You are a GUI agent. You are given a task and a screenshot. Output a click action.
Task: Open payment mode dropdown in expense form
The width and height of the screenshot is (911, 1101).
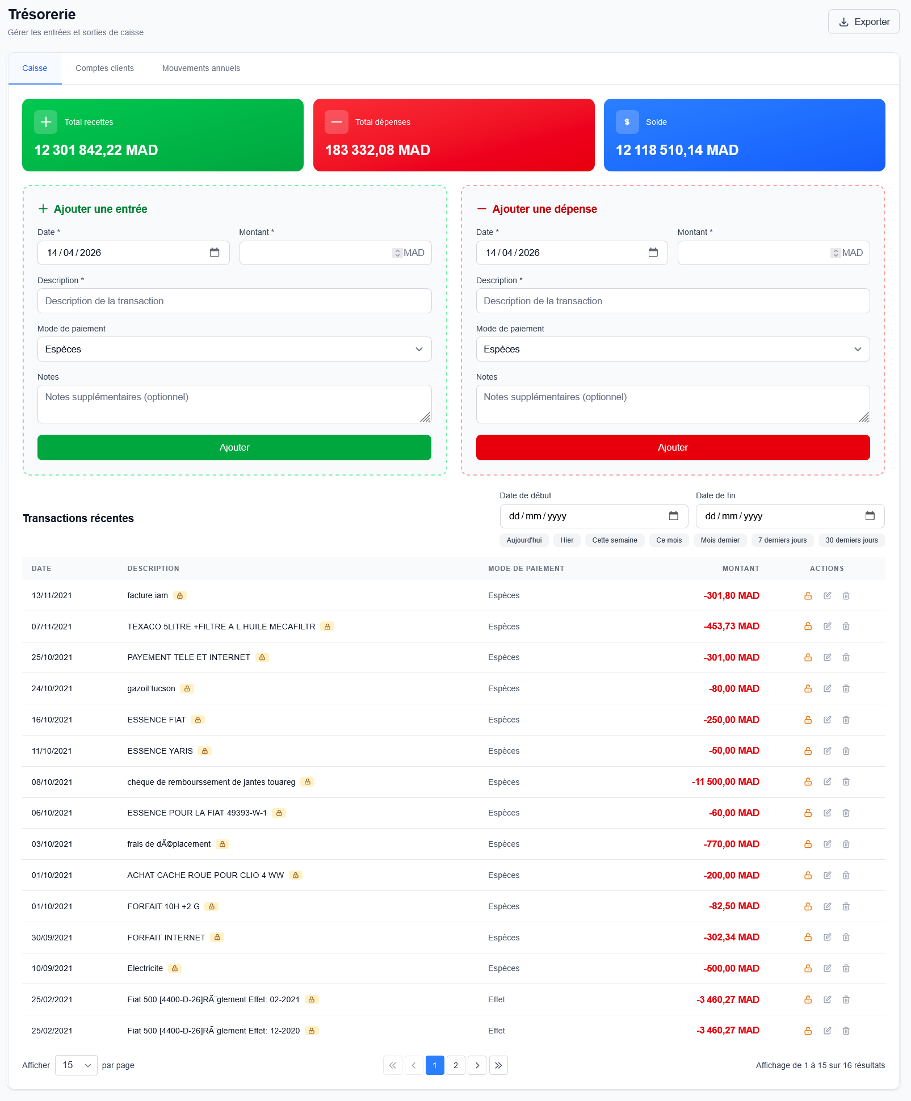click(673, 349)
